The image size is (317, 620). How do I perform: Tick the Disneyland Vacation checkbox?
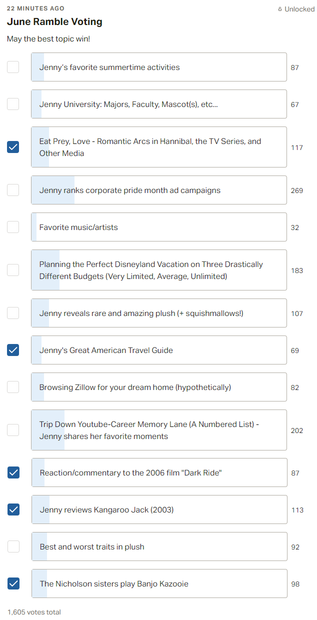[x=13, y=270]
